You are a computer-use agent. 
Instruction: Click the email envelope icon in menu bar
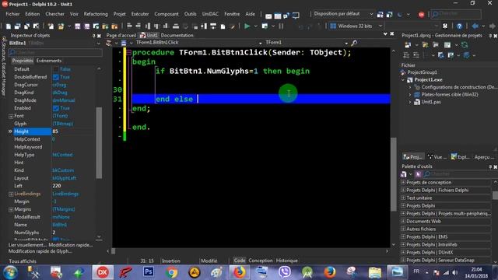pyautogui.click(x=268, y=16)
